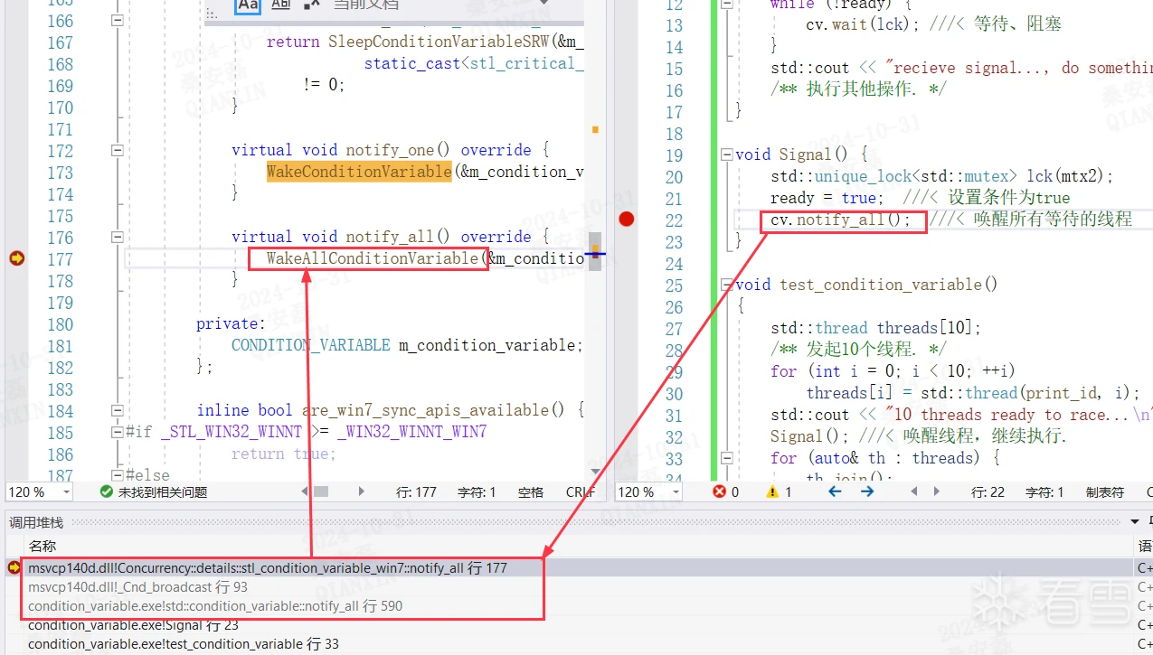Remove the red breakpoint on line 22
1153x655 pixels.
(626, 219)
